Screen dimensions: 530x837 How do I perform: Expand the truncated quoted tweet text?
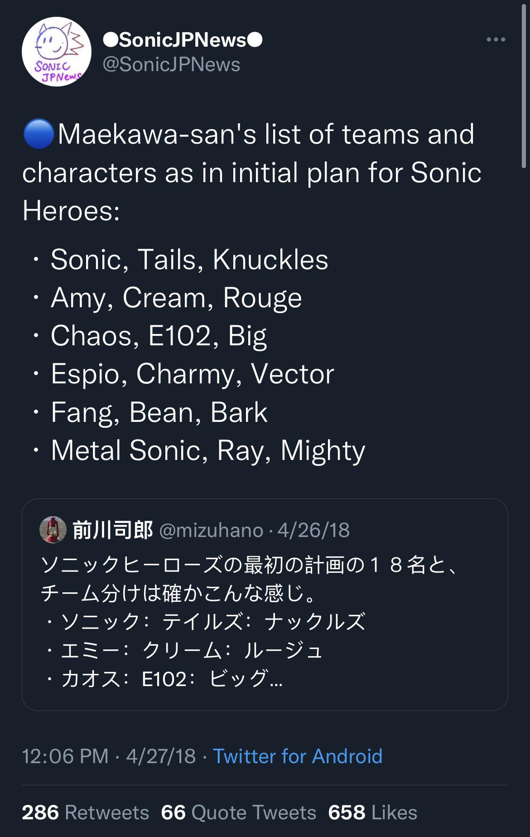276,679
